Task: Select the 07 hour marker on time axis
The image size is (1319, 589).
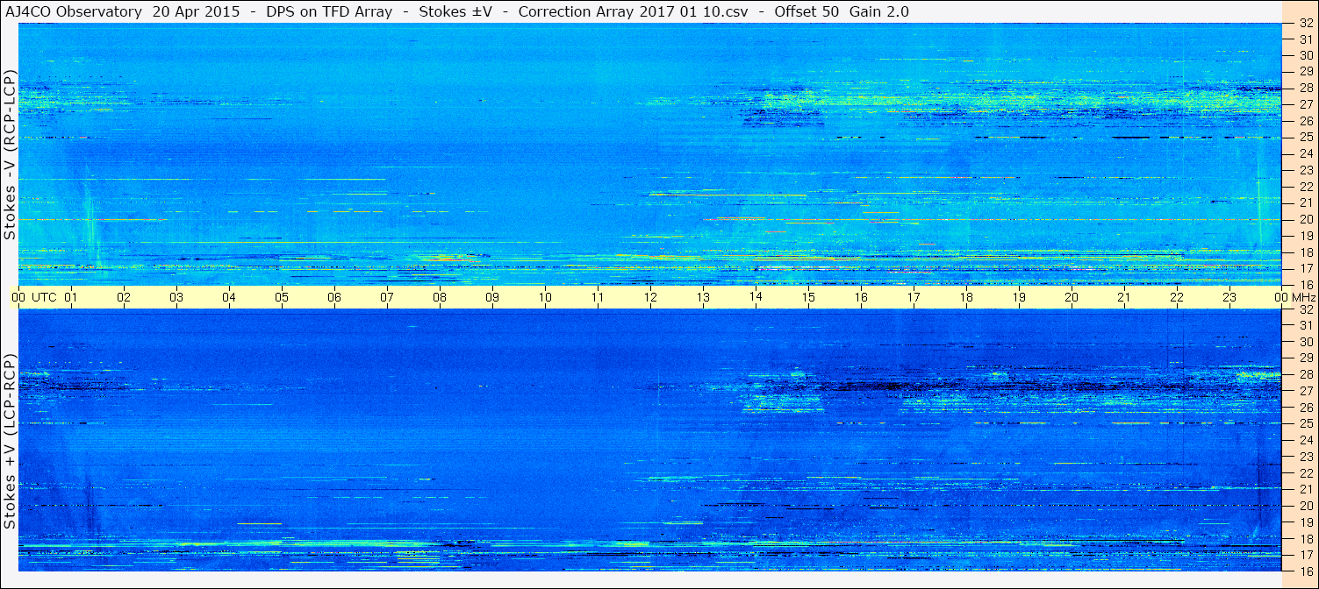Action: click(387, 297)
